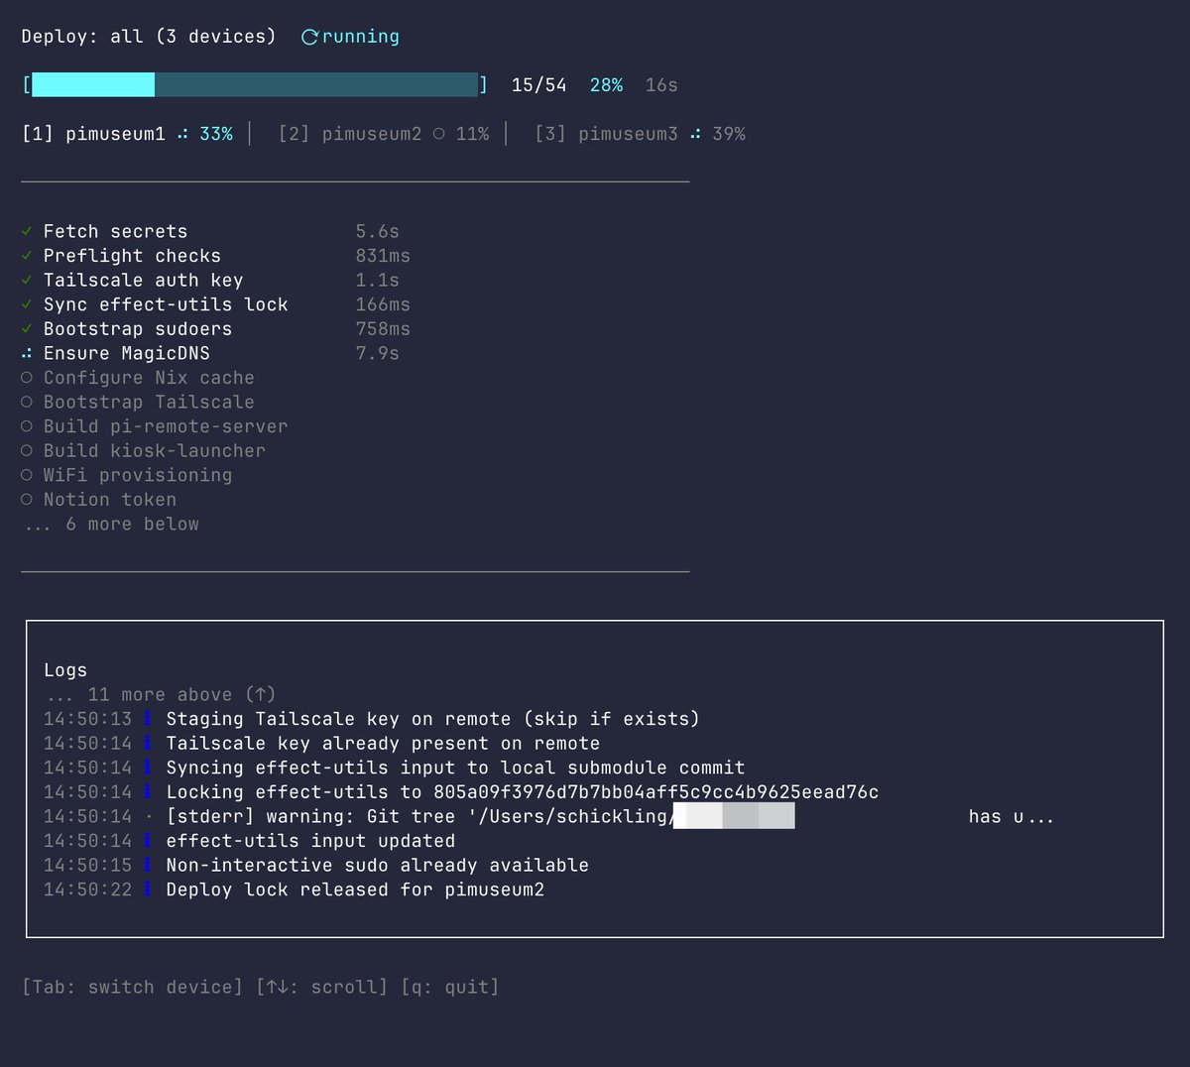Click the 'Preflight checks' step label

(x=132, y=256)
